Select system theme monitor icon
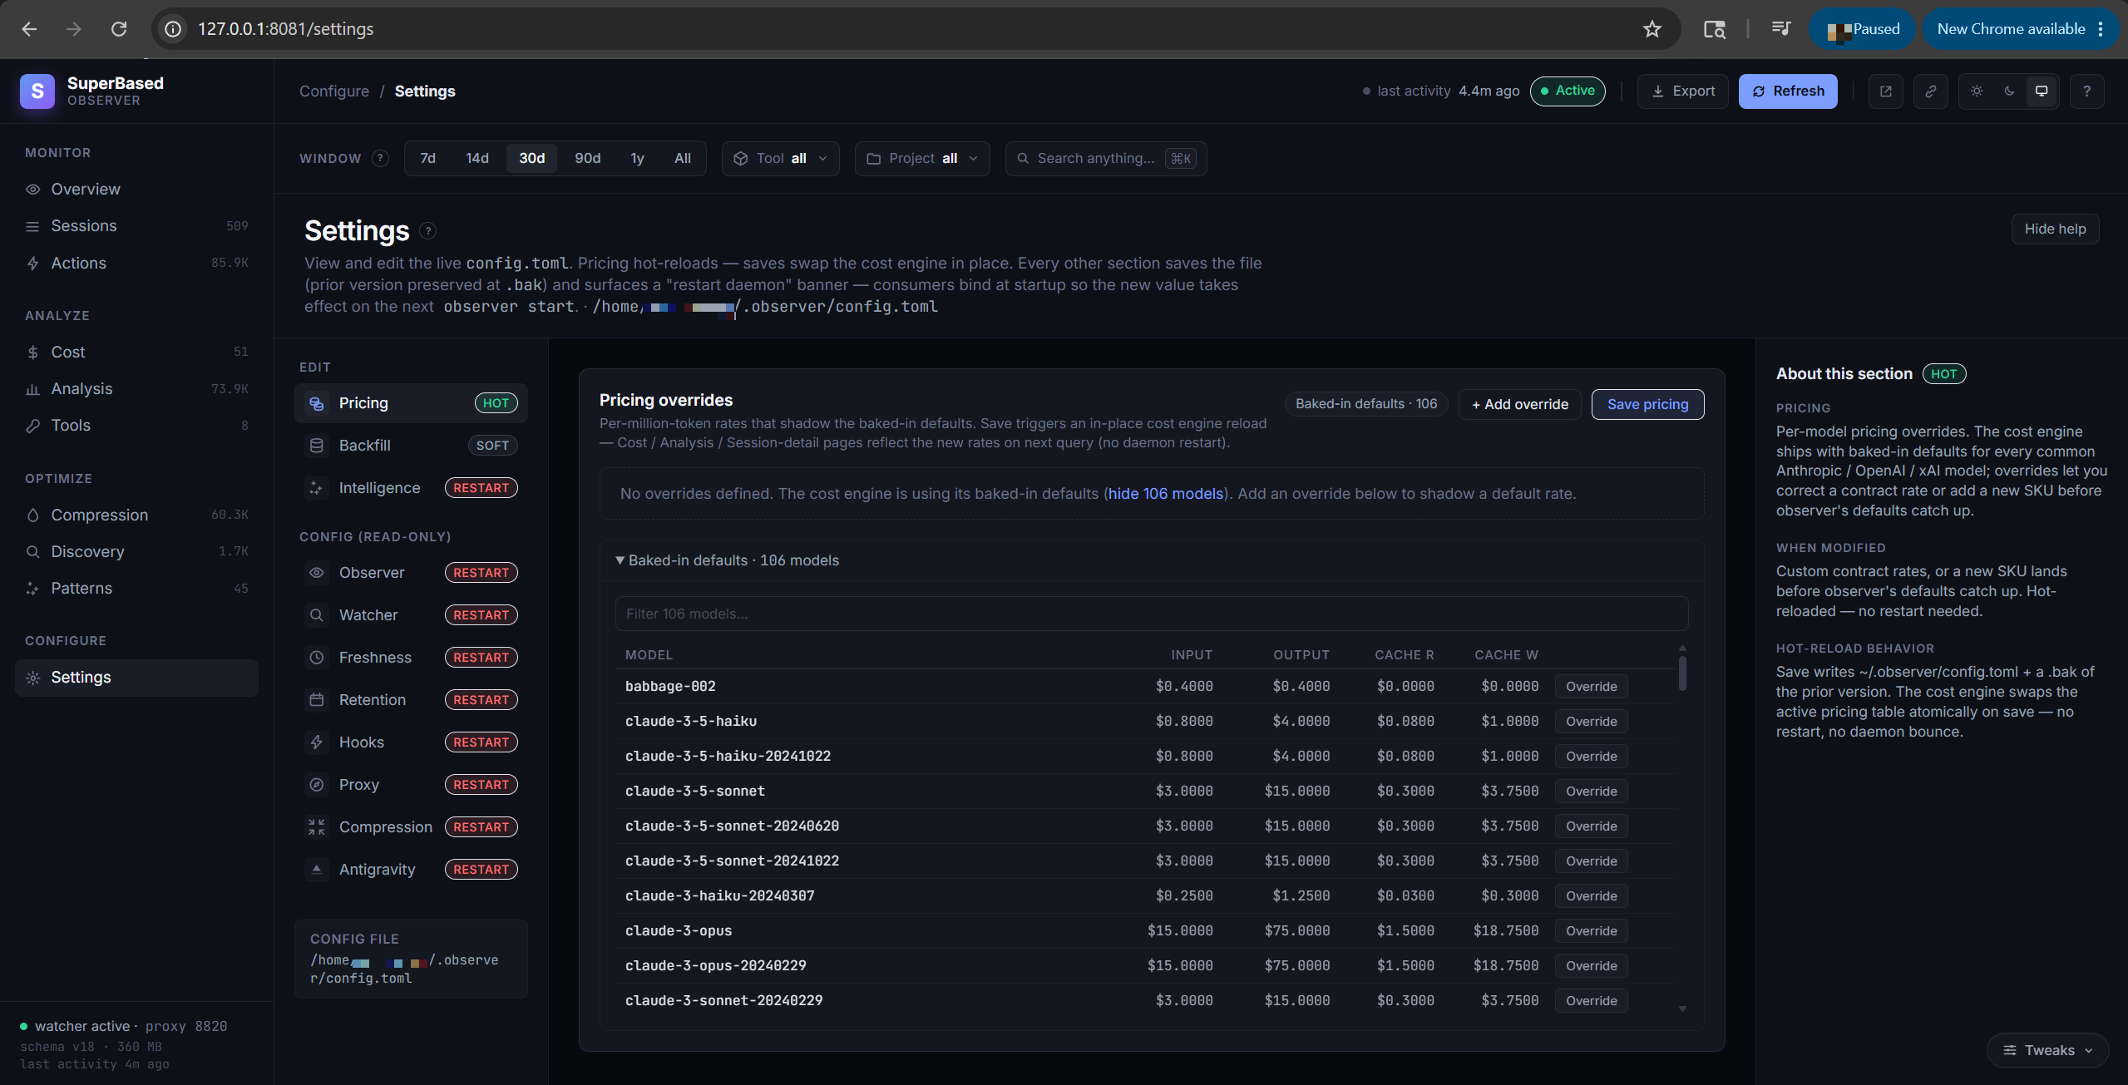The height and width of the screenshot is (1085, 2128). pyautogui.click(x=2042, y=91)
